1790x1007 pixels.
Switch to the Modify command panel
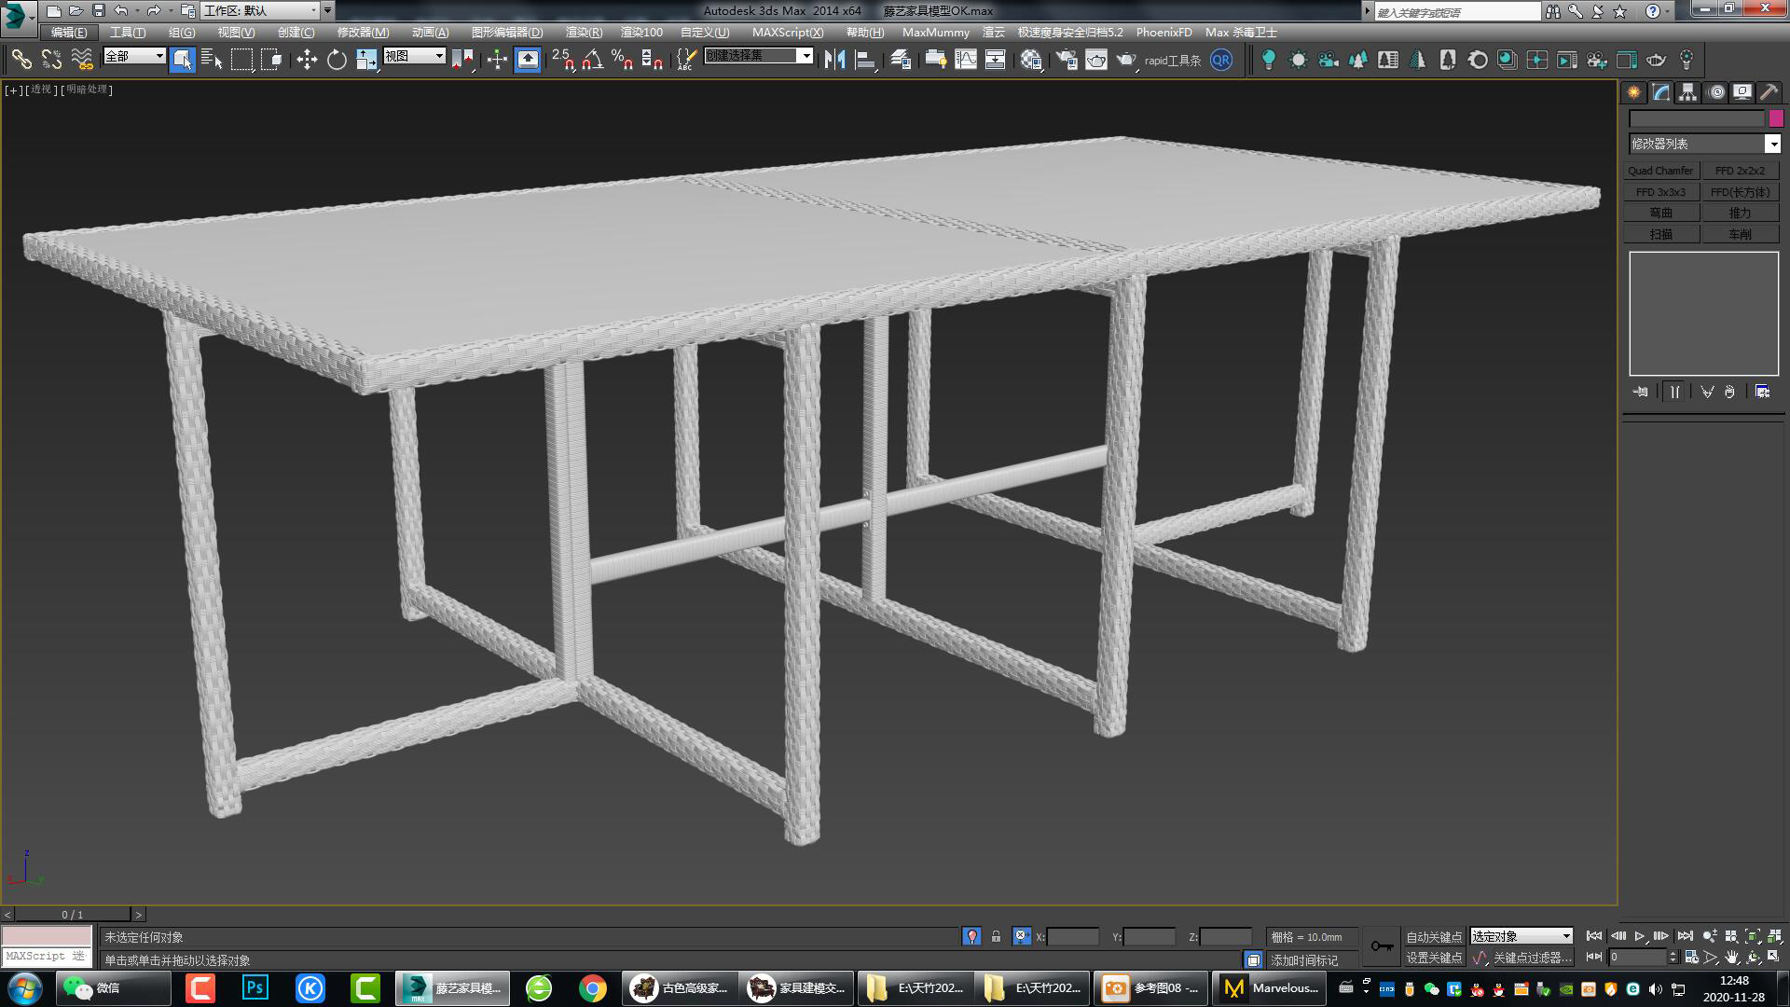tap(1660, 91)
